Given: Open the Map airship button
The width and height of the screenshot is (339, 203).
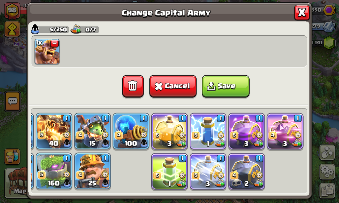Looking at the screenshot, I should [x=15, y=183].
